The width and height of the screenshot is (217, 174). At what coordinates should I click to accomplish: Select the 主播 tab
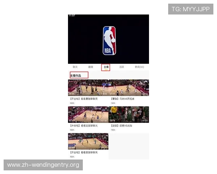106,67
